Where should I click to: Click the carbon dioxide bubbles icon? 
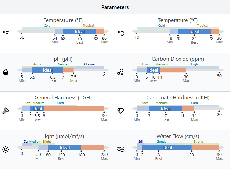(x=120, y=72)
